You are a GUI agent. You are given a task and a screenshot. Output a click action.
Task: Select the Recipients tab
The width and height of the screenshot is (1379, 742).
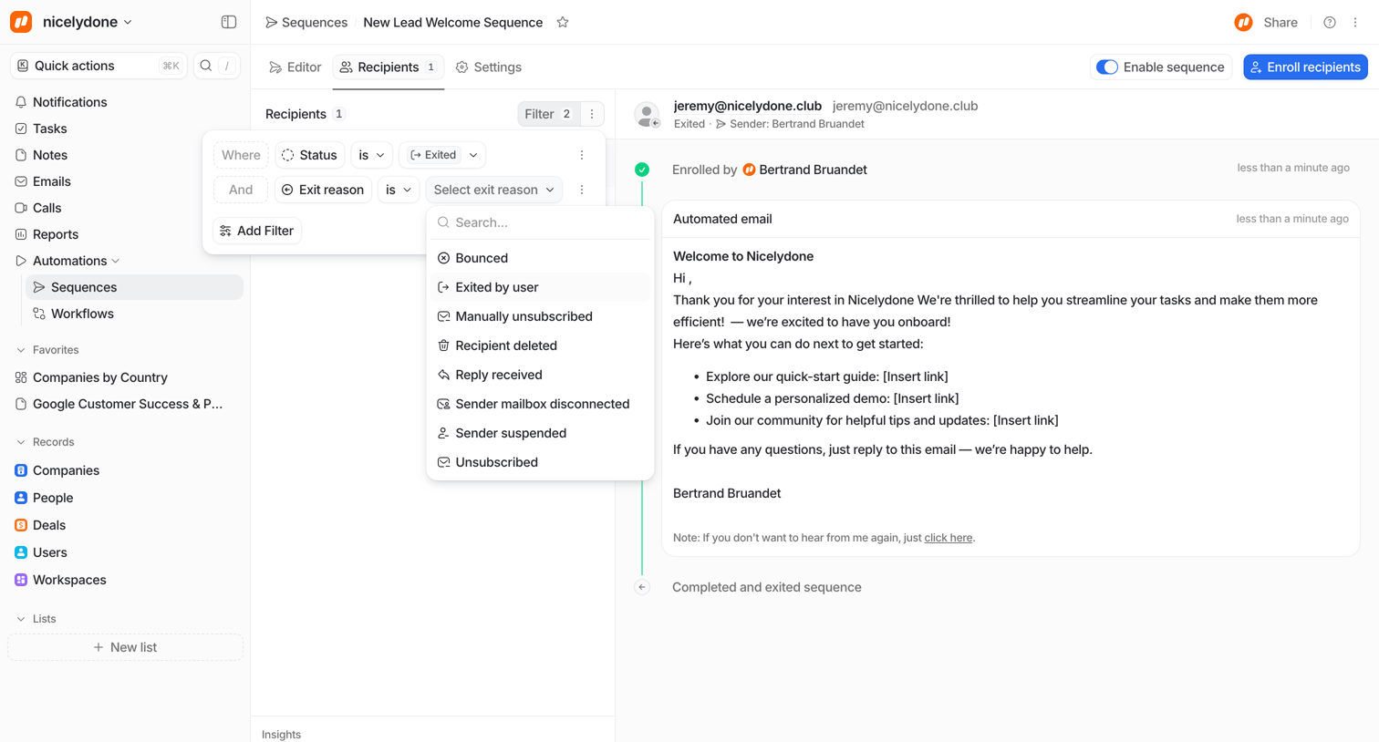point(389,67)
